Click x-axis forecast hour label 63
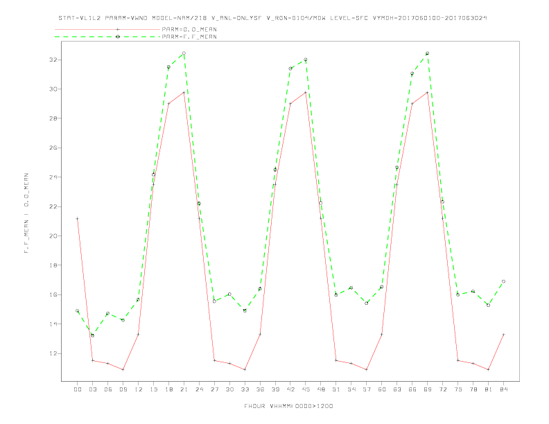The image size is (549, 424). coord(397,389)
